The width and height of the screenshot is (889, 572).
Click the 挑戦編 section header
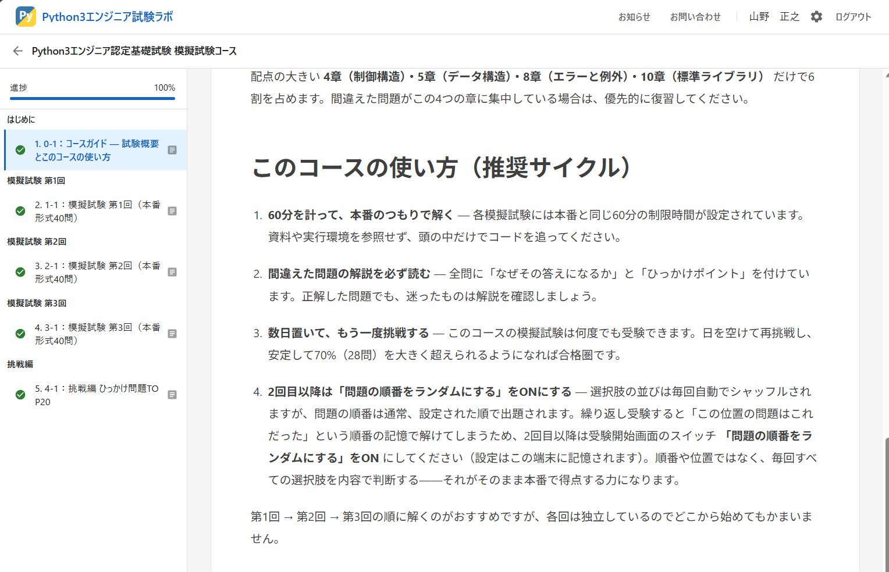click(20, 364)
